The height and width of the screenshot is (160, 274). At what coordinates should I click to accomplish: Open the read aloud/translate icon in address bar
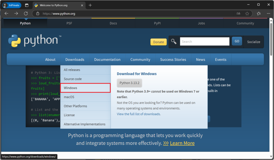(238, 13)
